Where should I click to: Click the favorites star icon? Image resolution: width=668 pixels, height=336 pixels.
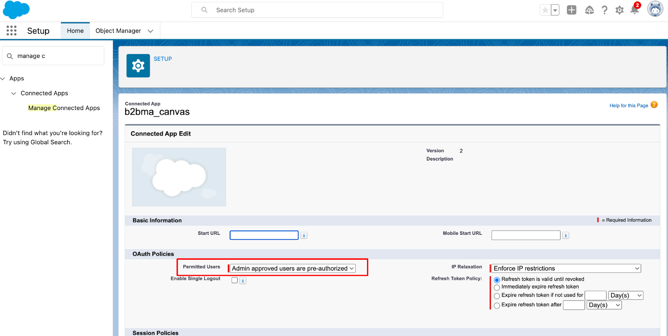click(545, 10)
